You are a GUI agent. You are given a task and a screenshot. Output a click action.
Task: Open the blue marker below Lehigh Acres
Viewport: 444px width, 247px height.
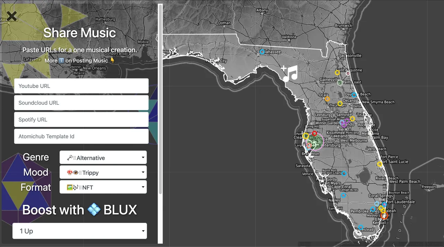[343, 196]
